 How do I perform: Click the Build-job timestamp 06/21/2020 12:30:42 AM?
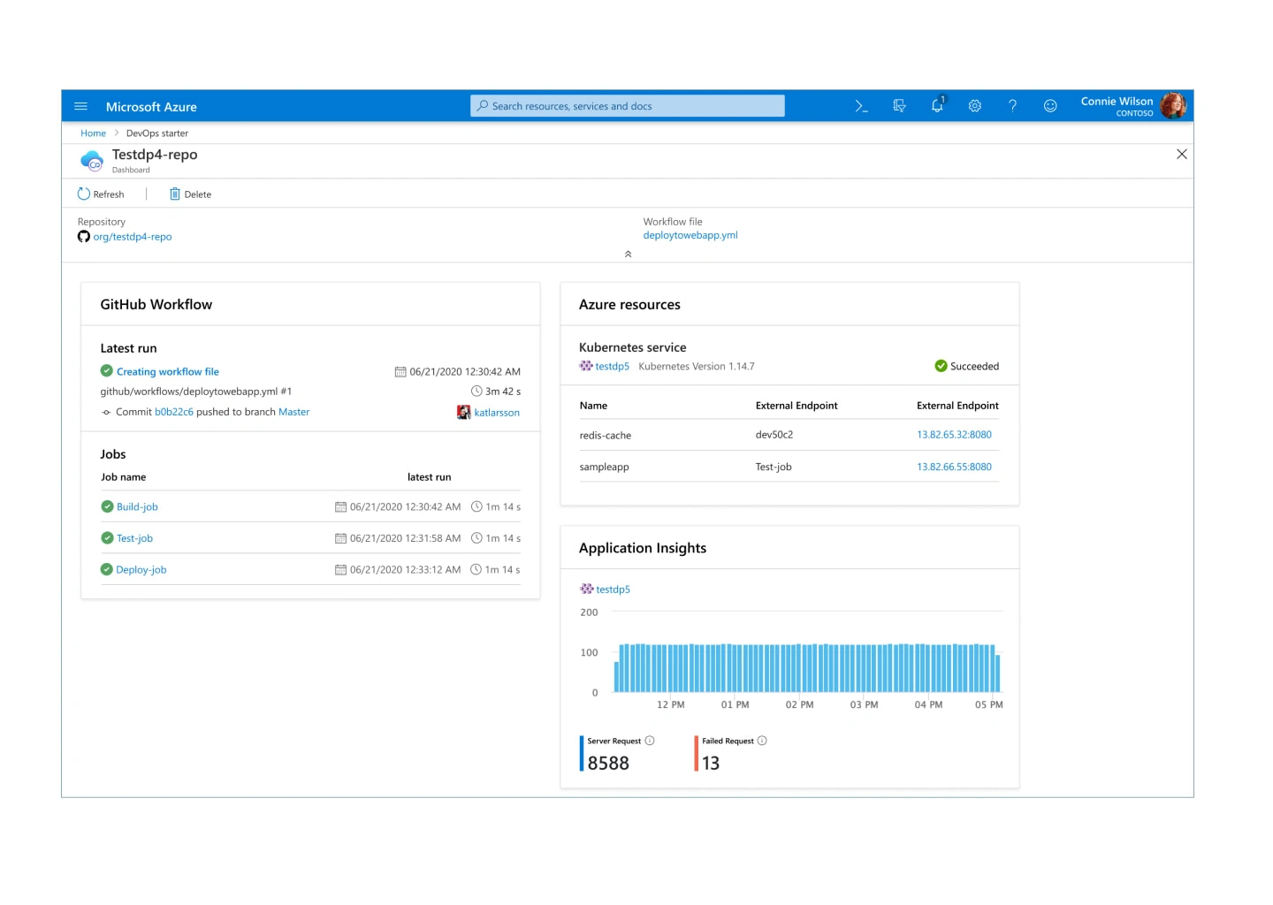(x=405, y=507)
